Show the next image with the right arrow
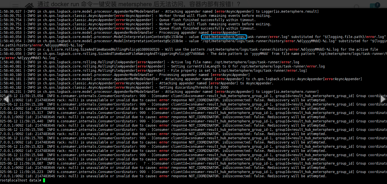Viewport: 387px width, 184px height. [383, 99]
